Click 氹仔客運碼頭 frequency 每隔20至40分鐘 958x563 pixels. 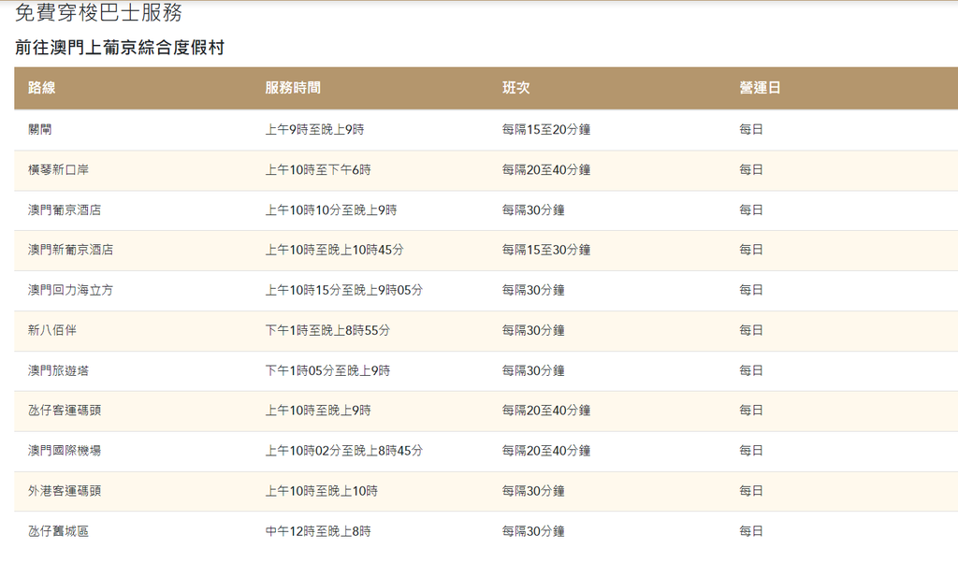546,411
